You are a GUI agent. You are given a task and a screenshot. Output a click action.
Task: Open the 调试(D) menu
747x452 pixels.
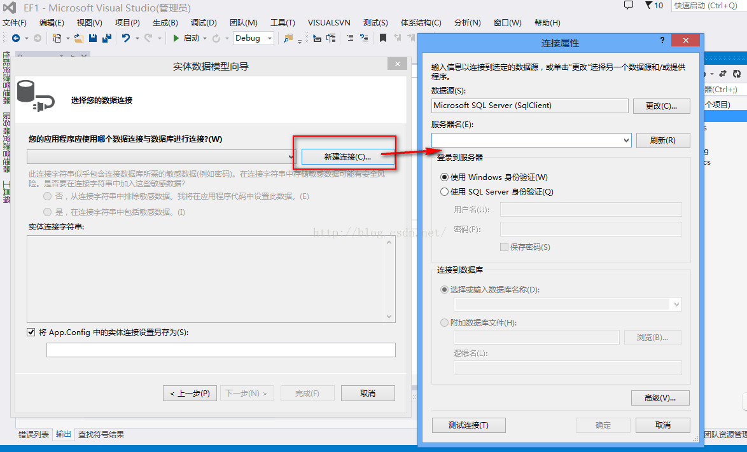204,23
